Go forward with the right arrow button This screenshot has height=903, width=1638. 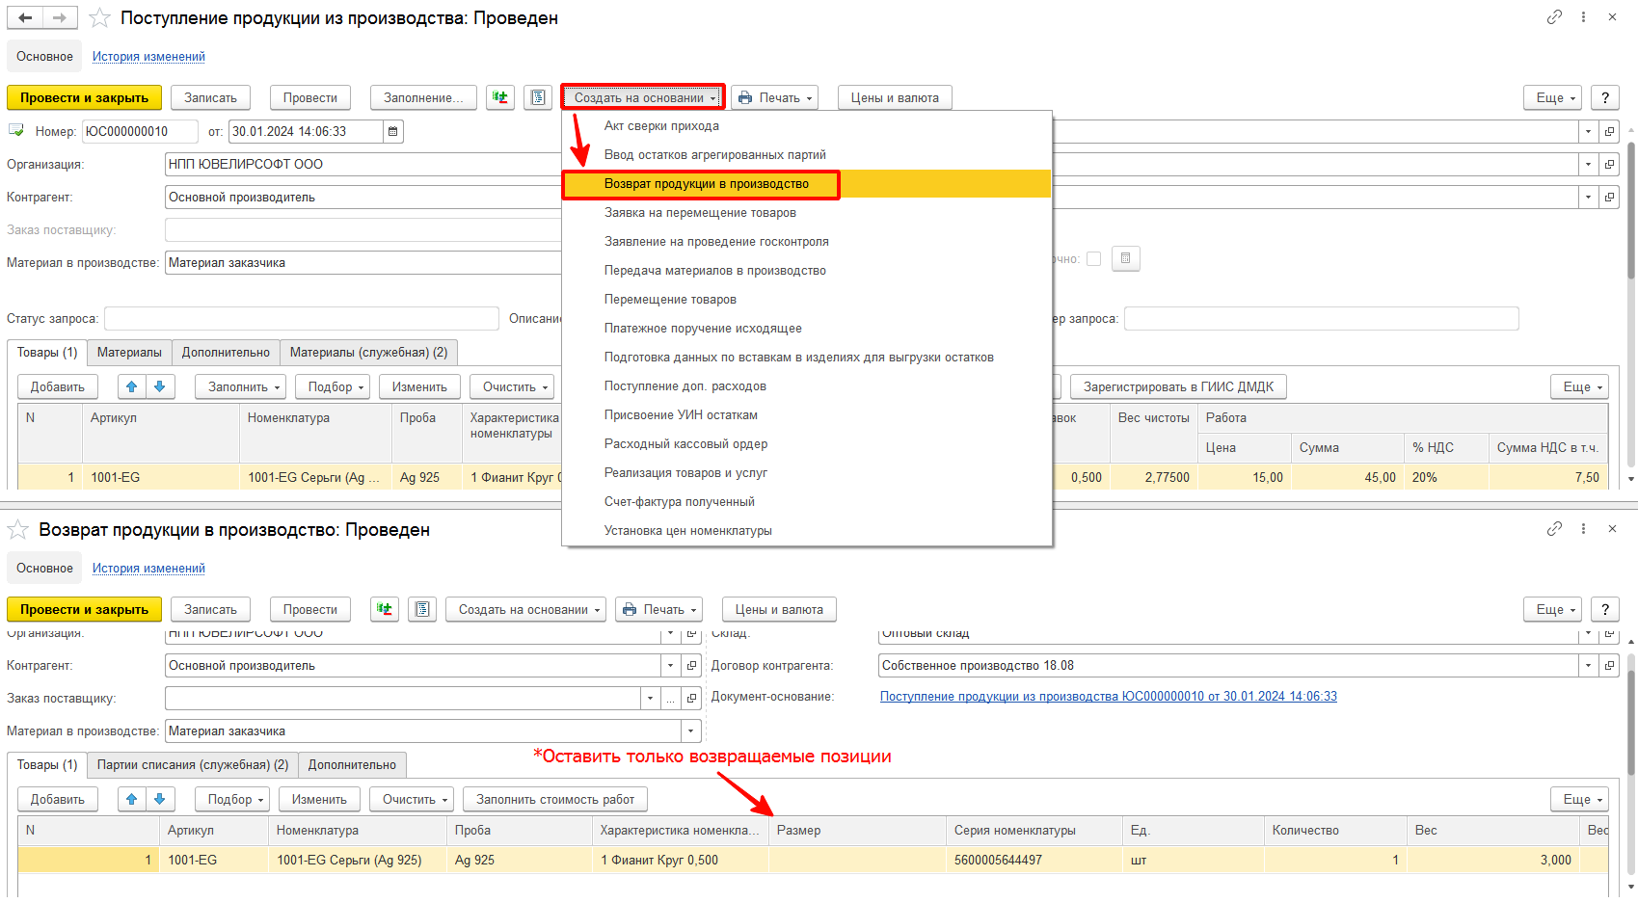tap(60, 17)
